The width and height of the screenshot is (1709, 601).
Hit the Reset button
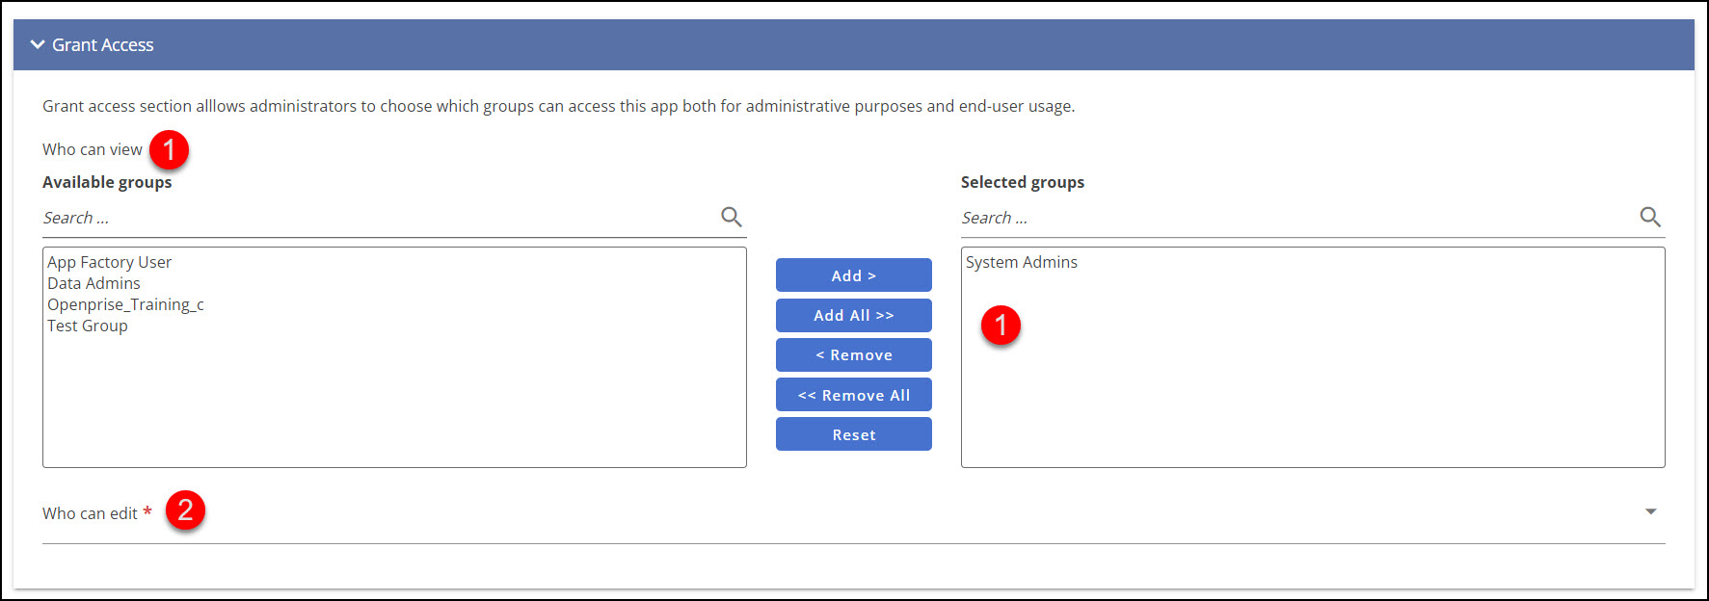pyautogui.click(x=853, y=434)
